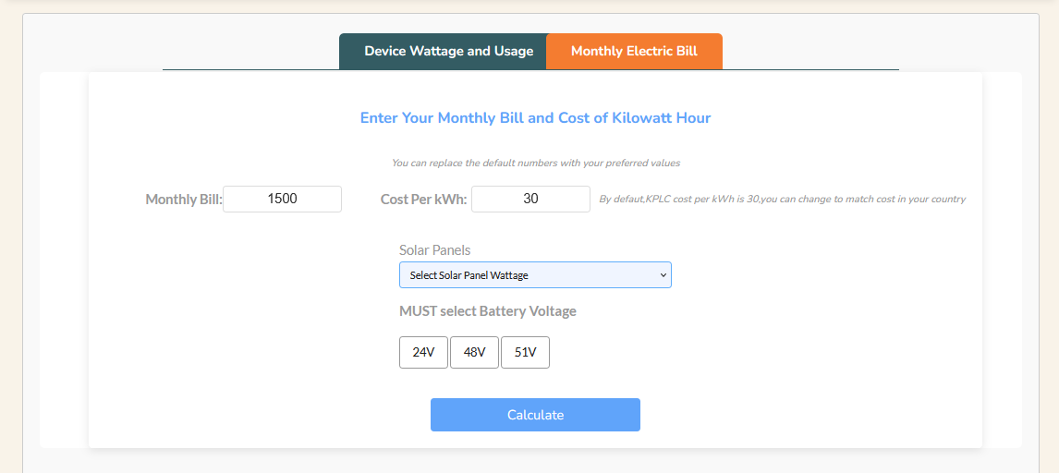
Task: Pick the 51V battery voltage option
Action: tap(525, 352)
